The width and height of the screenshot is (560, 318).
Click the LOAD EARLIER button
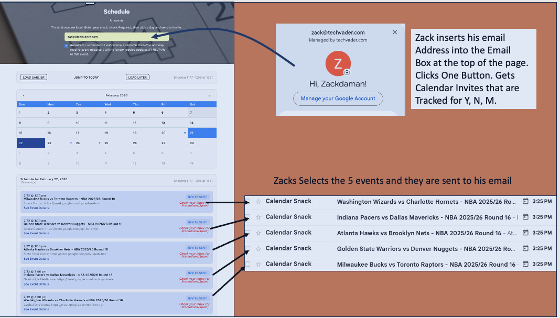tap(34, 78)
